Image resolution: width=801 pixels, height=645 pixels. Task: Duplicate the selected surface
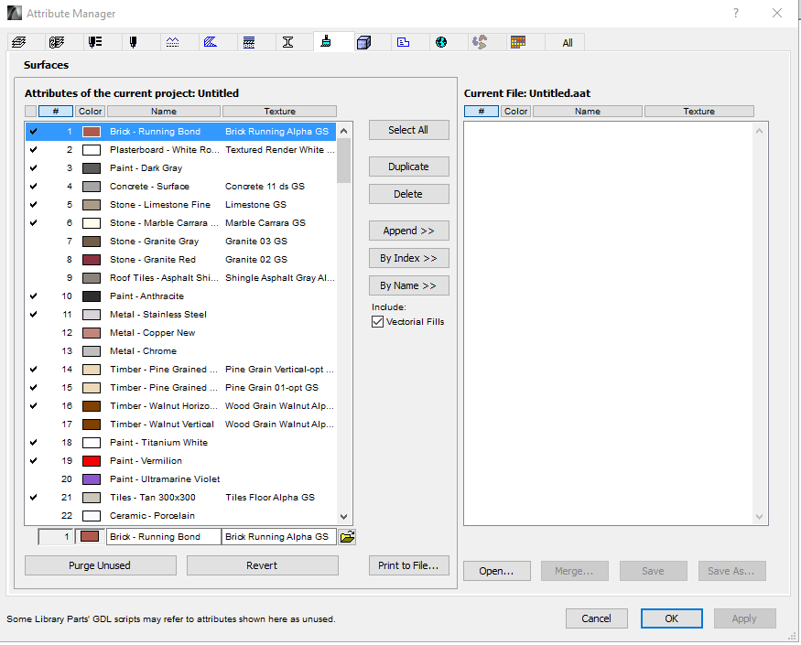pyautogui.click(x=408, y=167)
